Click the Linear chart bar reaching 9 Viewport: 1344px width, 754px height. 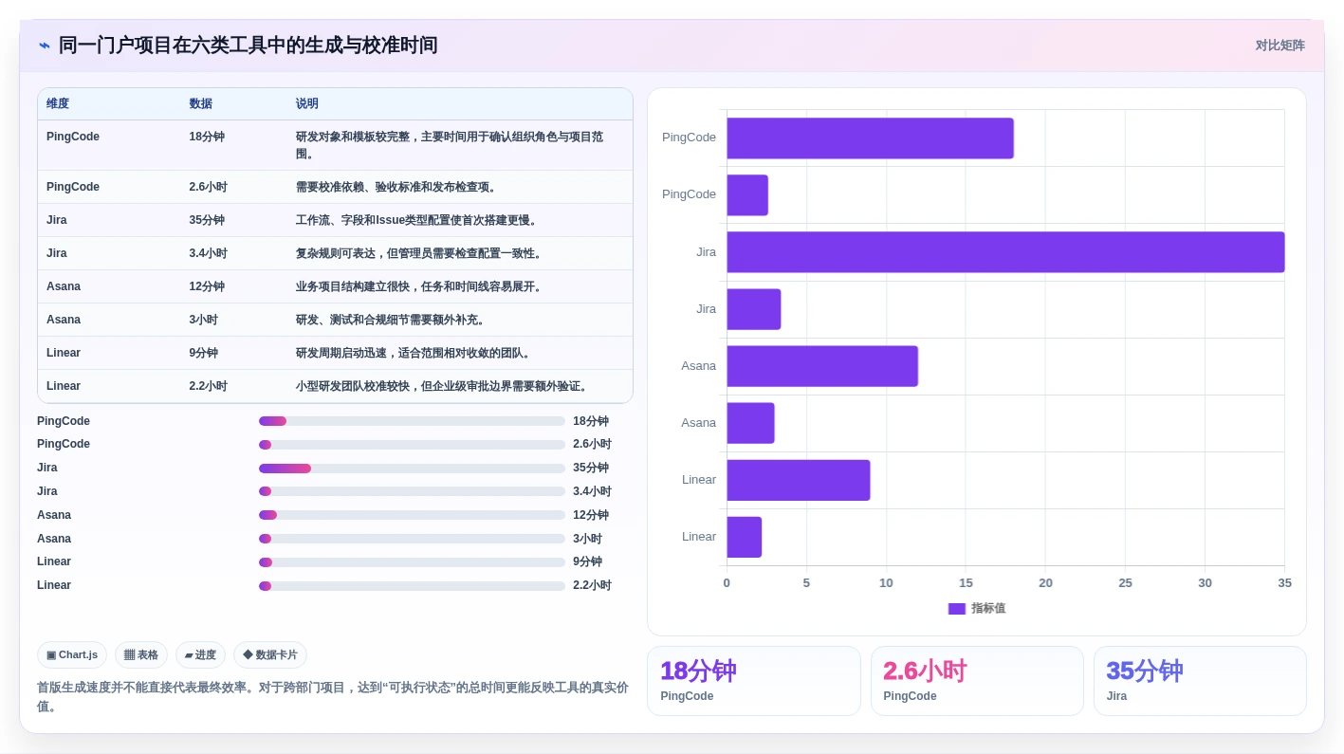tap(799, 480)
